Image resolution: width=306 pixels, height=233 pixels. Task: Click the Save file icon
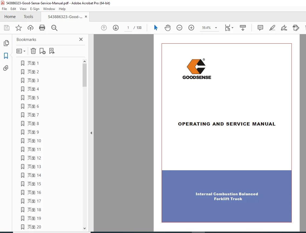point(7,28)
